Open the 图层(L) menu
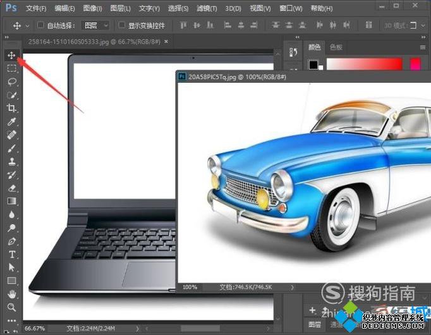The width and height of the screenshot is (431, 335). point(121,8)
